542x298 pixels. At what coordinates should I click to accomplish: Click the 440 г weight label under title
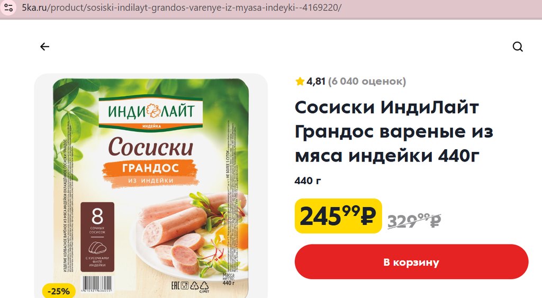(308, 181)
